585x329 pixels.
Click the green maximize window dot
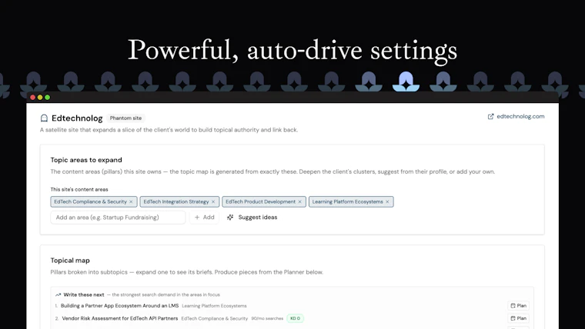[x=48, y=98]
